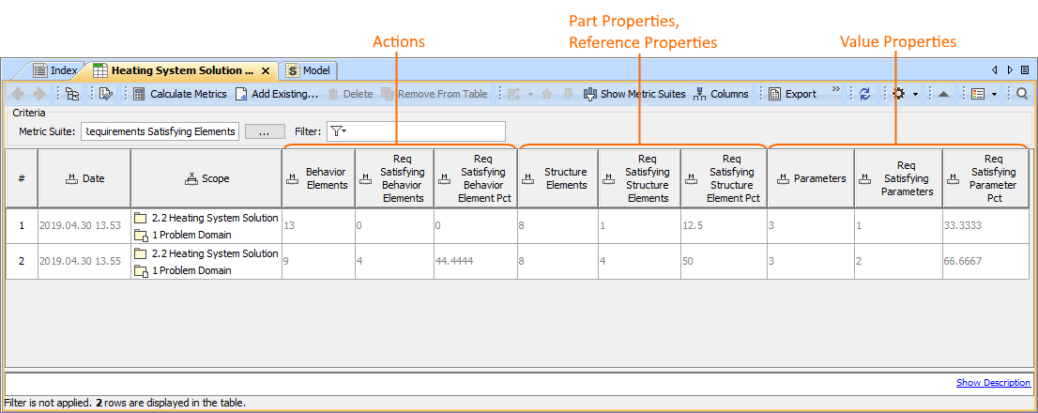
Task: Close the Heating System Solution tab
Action: [266, 70]
